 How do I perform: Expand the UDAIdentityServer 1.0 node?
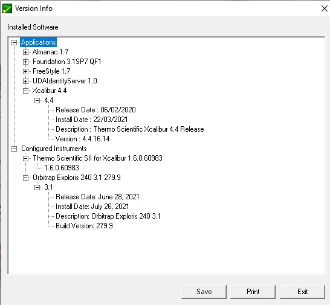[x=25, y=81]
